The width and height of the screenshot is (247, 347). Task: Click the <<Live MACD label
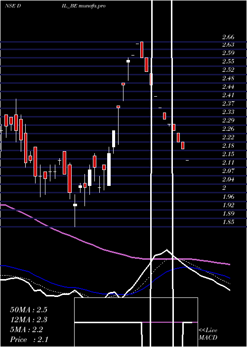208,334
